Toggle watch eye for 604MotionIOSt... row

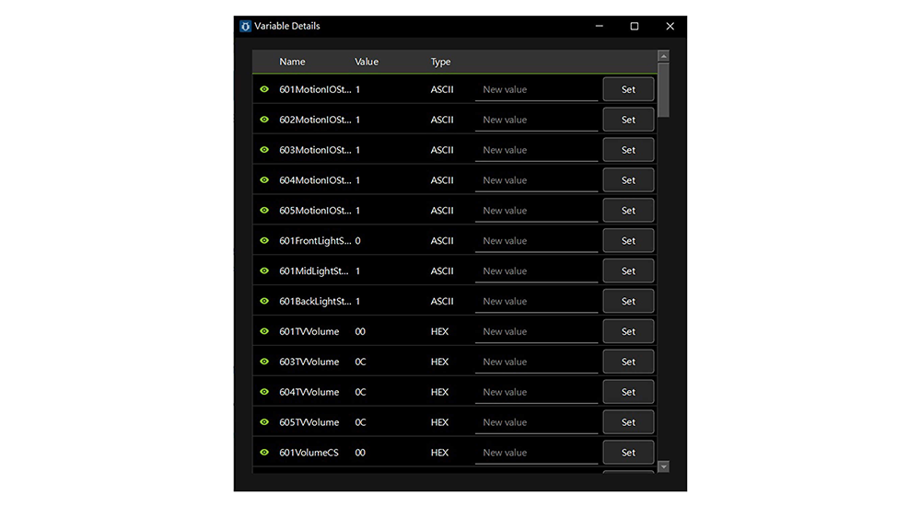point(264,179)
